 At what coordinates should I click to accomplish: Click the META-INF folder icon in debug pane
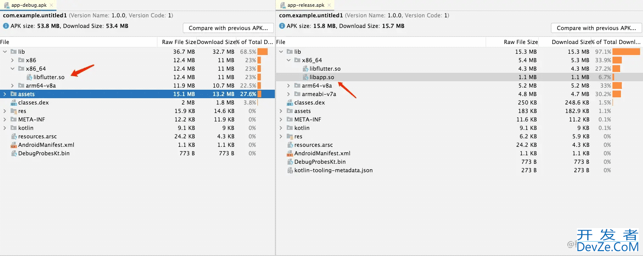tap(14, 119)
